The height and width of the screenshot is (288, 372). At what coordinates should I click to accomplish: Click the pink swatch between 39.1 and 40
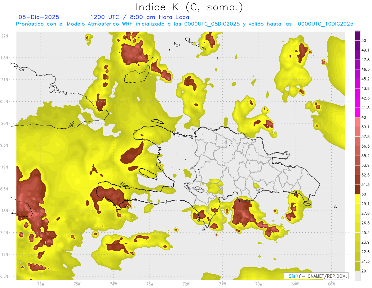[x=357, y=122]
